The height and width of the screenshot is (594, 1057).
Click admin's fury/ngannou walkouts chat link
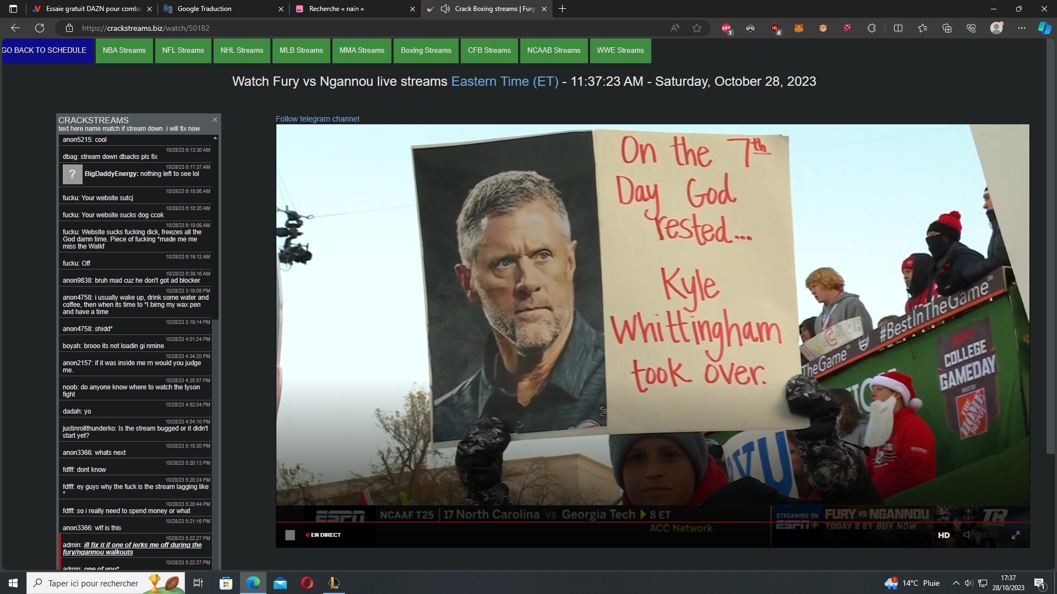click(132, 548)
